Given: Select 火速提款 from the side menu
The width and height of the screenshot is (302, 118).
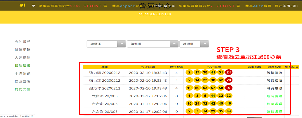Looking at the screenshot, I should tap(22, 58).
